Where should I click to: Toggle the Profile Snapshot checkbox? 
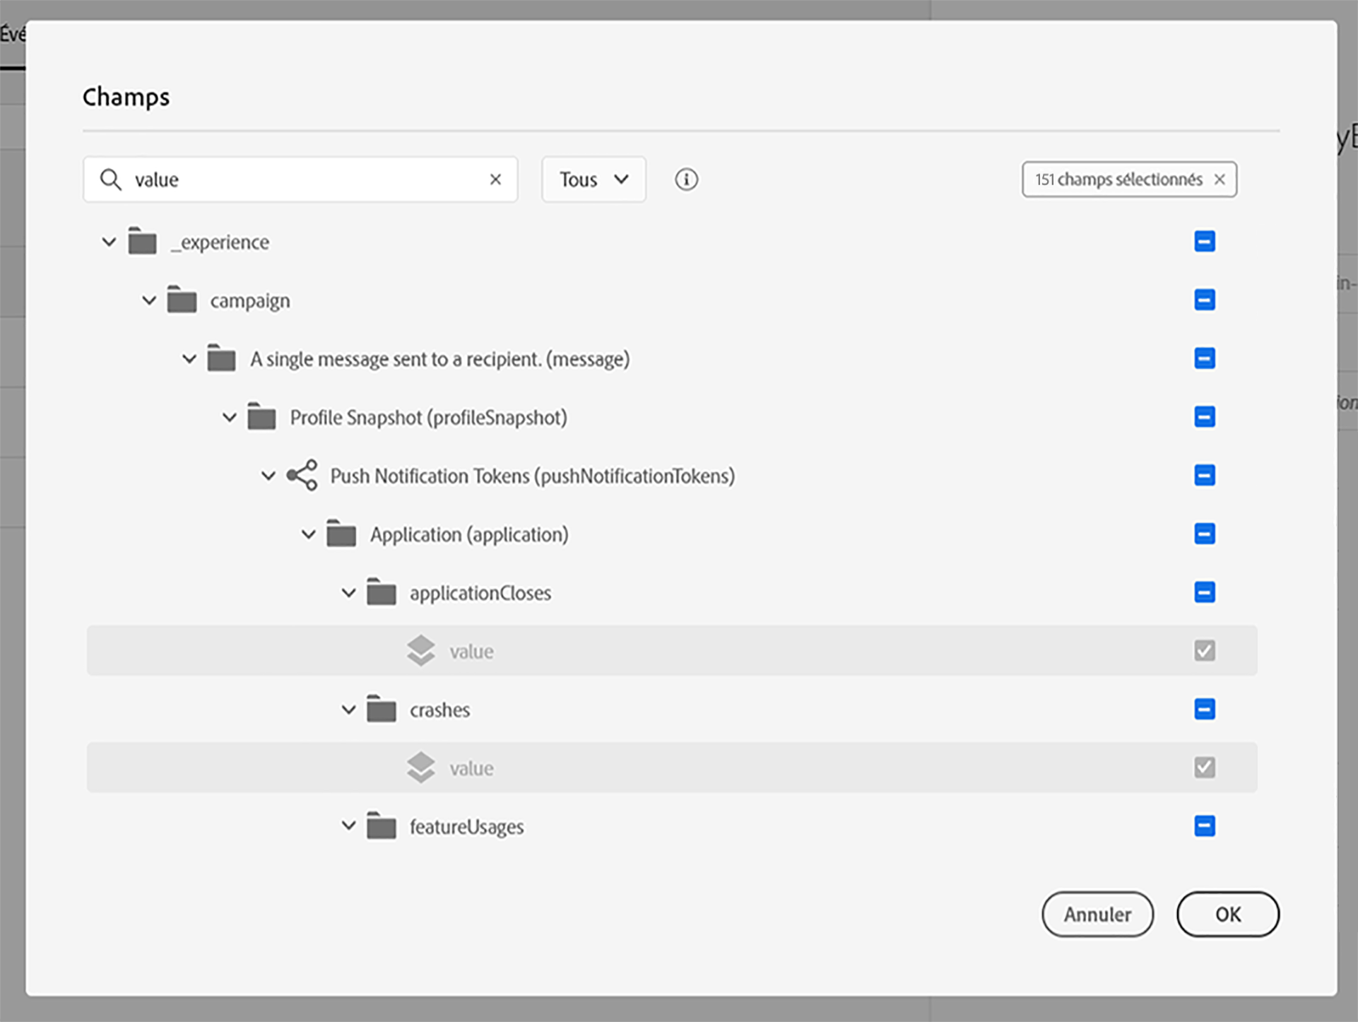[1205, 417]
